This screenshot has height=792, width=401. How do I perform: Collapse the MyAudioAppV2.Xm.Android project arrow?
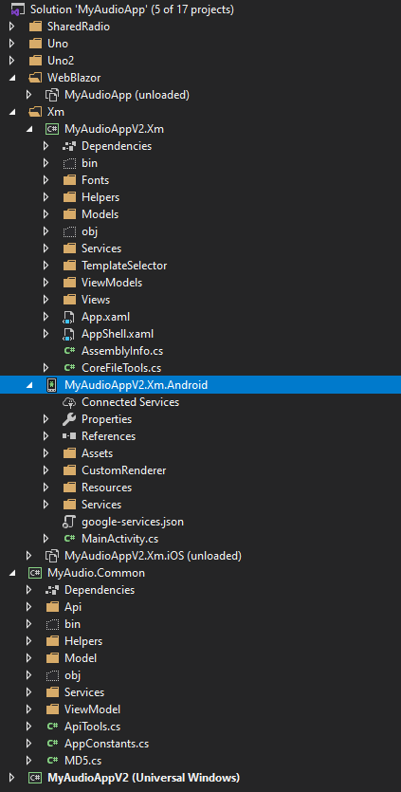click(x=29, y=385)
